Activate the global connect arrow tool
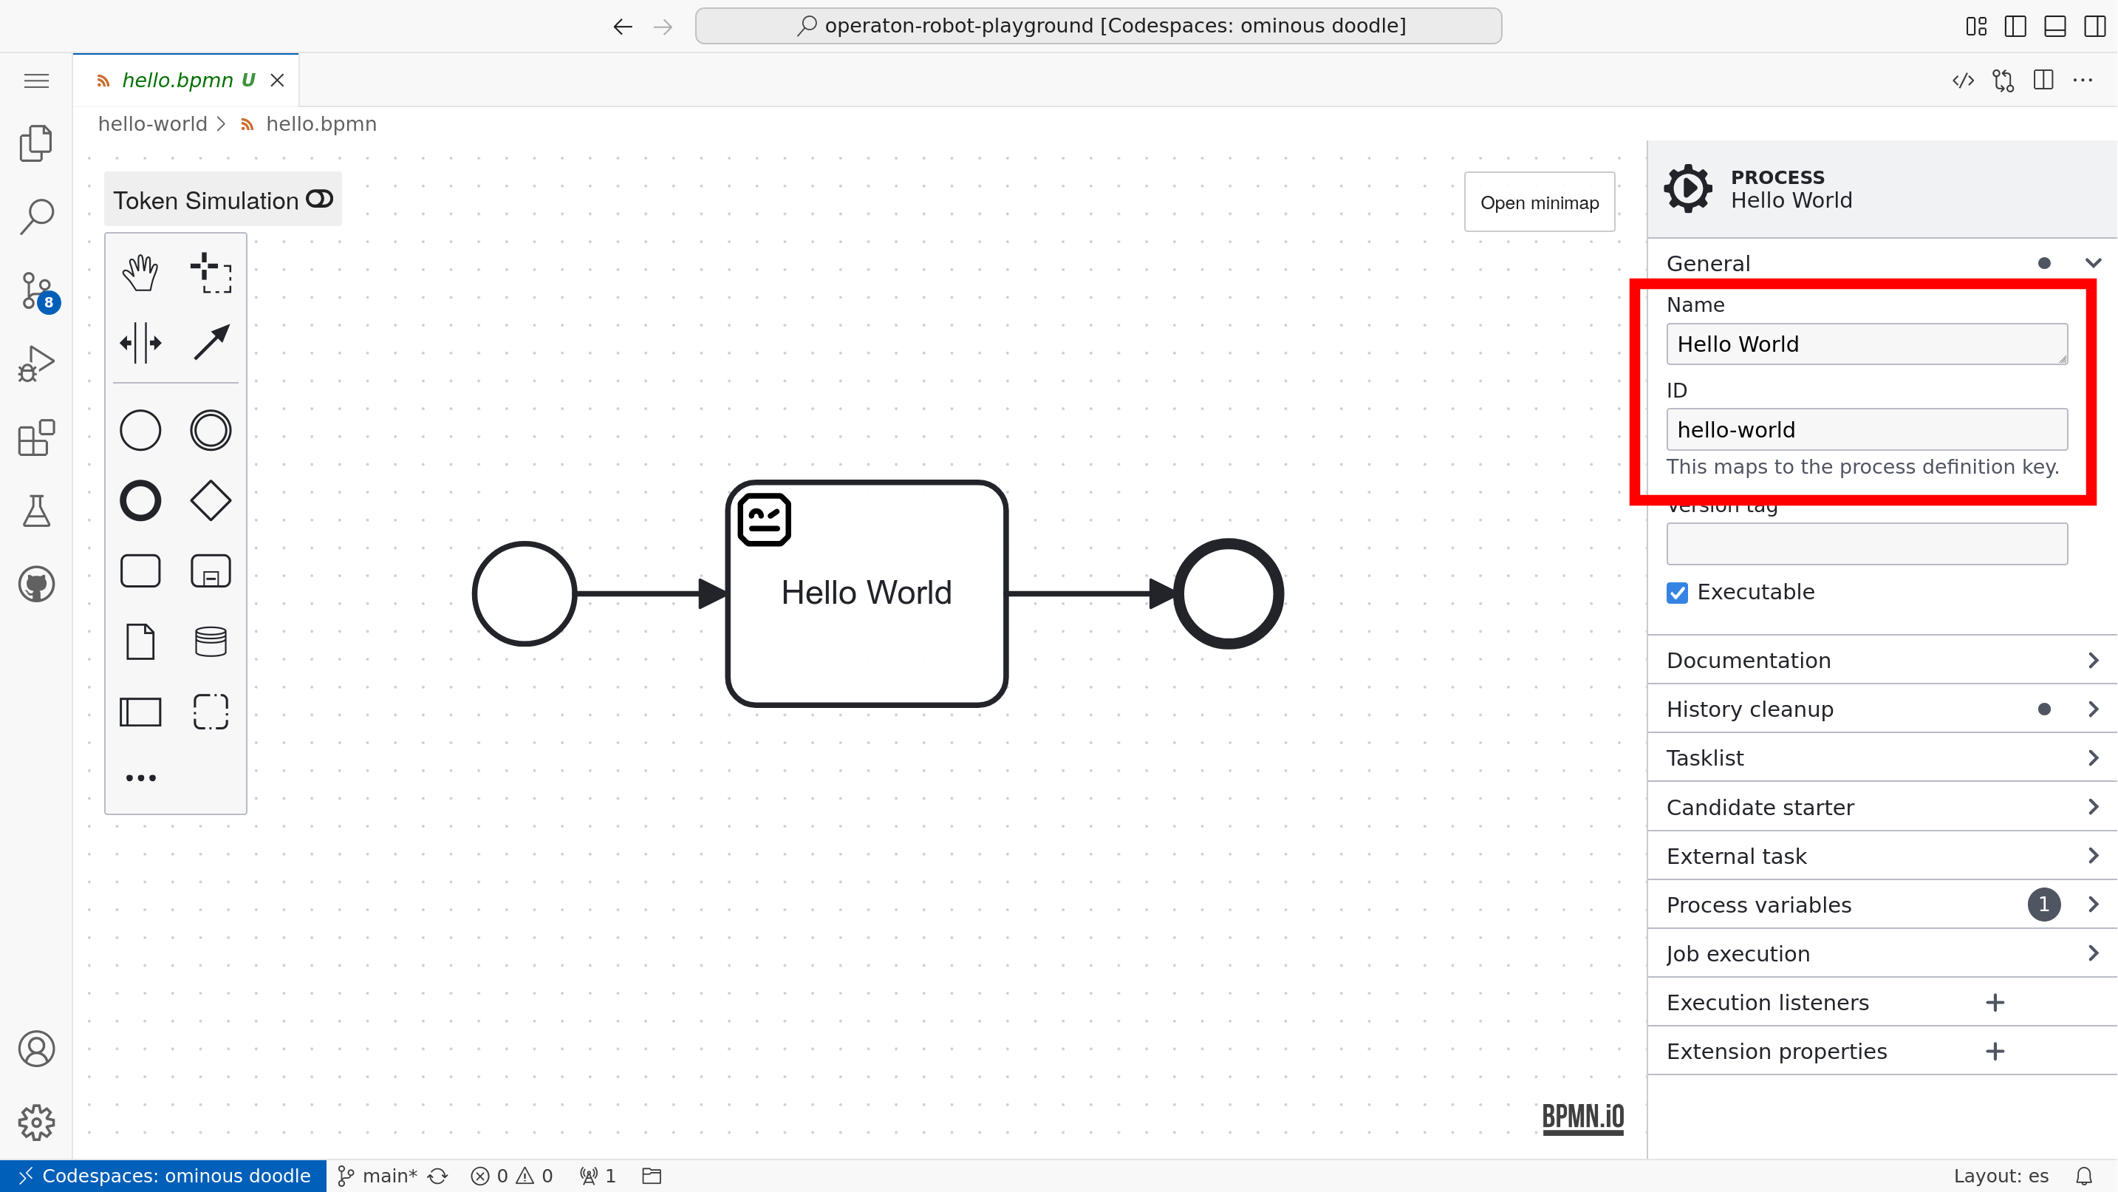Image resolution: width=2118 pixels, height=1192 pixels. [x=211, y=343]
